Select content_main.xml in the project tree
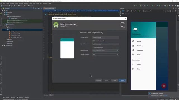 click(x=14, y=36)
